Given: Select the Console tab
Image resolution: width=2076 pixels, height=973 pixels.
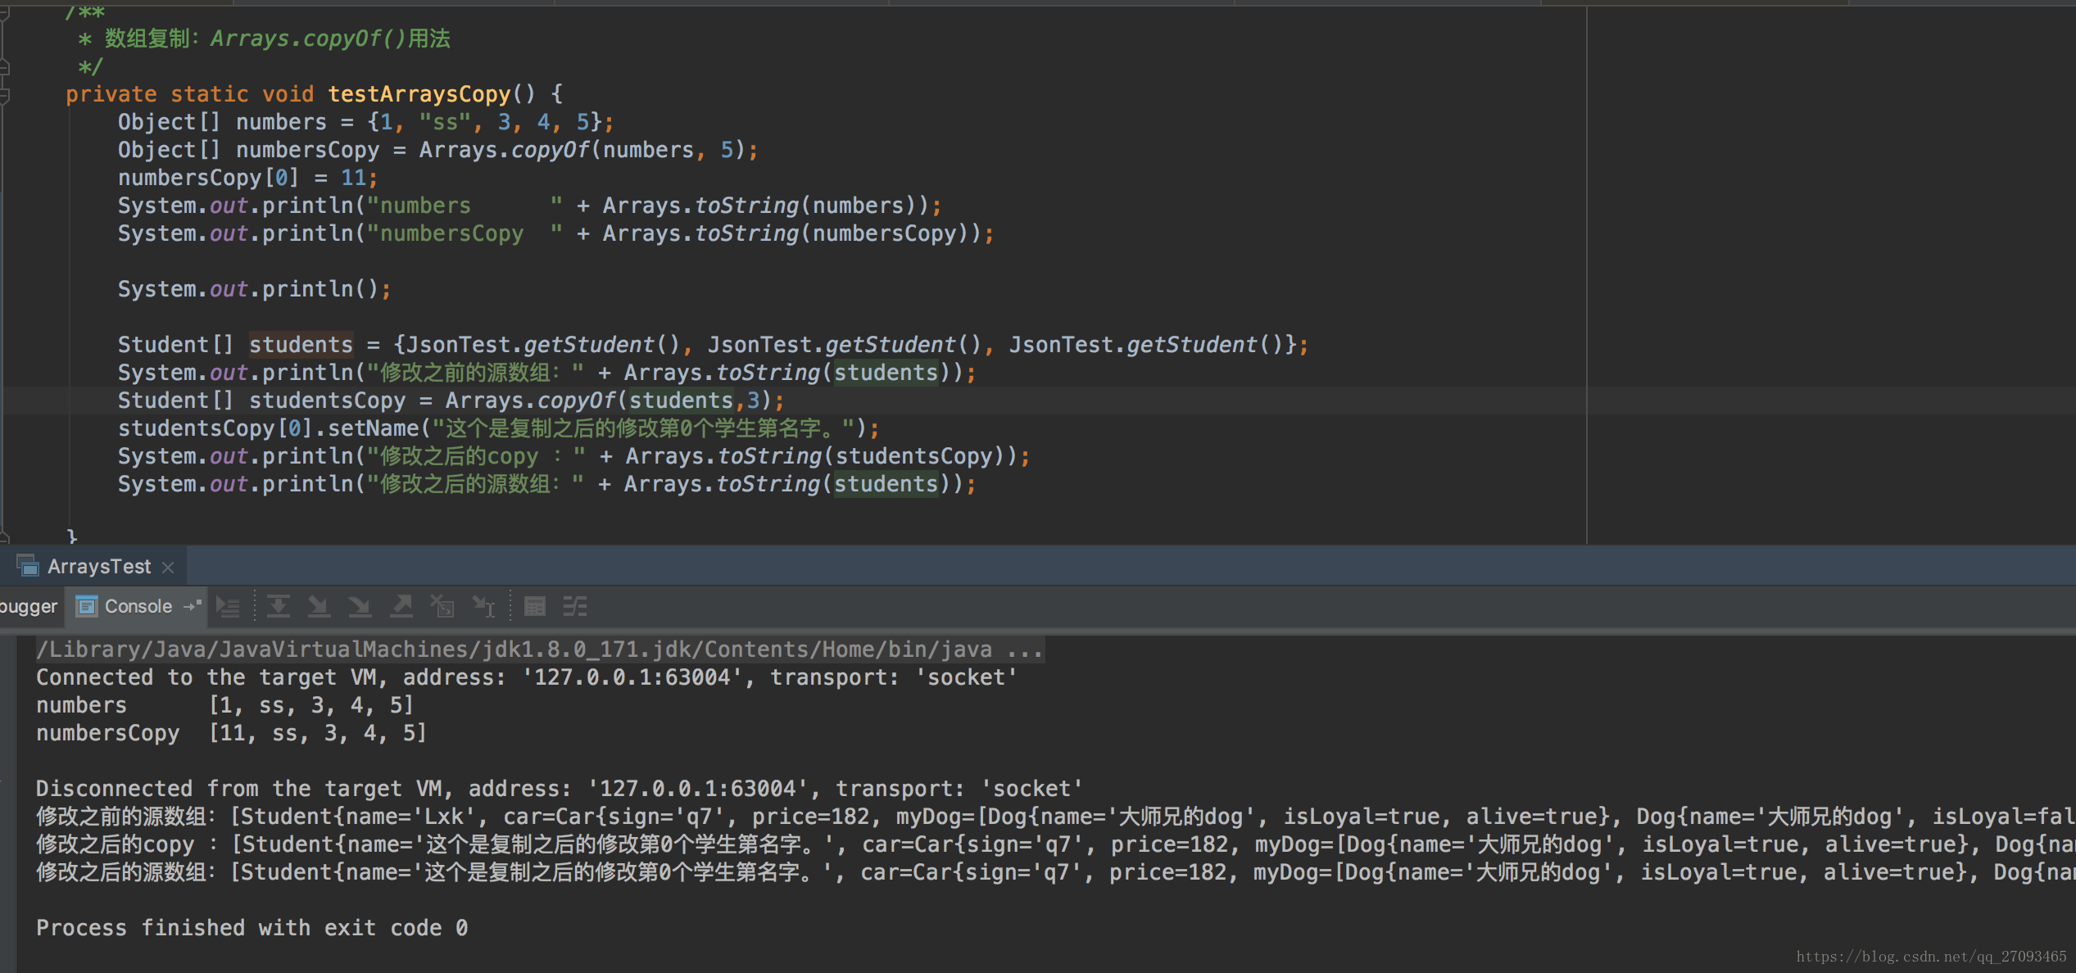Looking at the screenshot, I should coord(138,607).
